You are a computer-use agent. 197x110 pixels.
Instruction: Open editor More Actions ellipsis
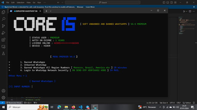tap(194, 11)
